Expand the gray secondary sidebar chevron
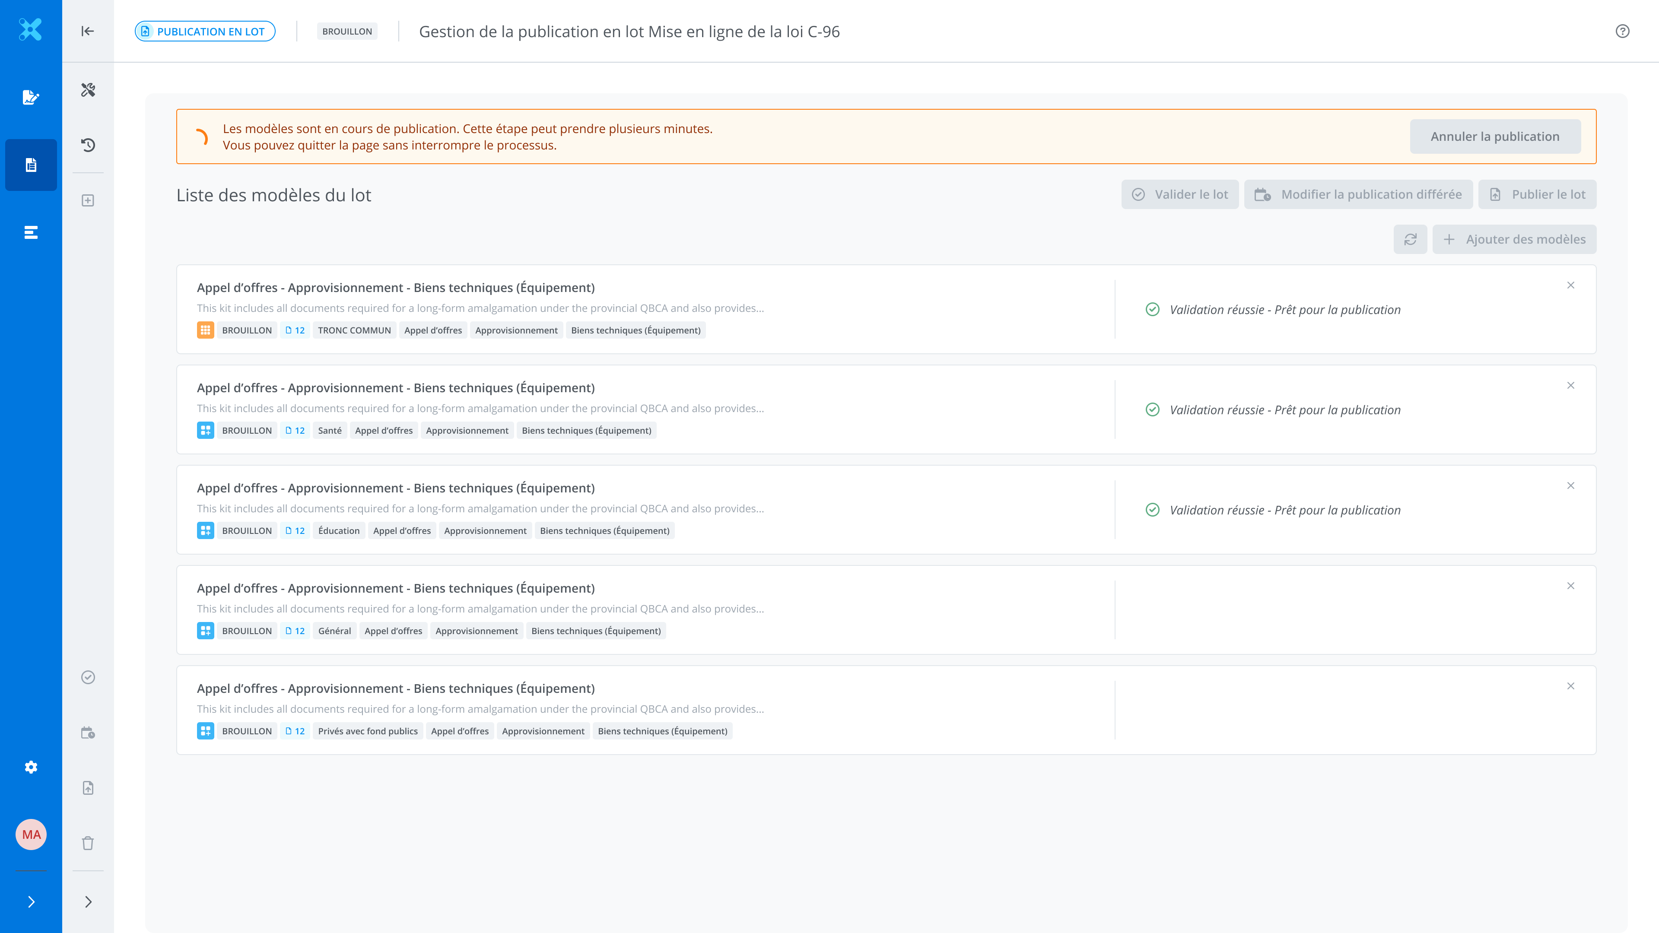Viewport: 1659px width, 933px height. coord(88,901)
